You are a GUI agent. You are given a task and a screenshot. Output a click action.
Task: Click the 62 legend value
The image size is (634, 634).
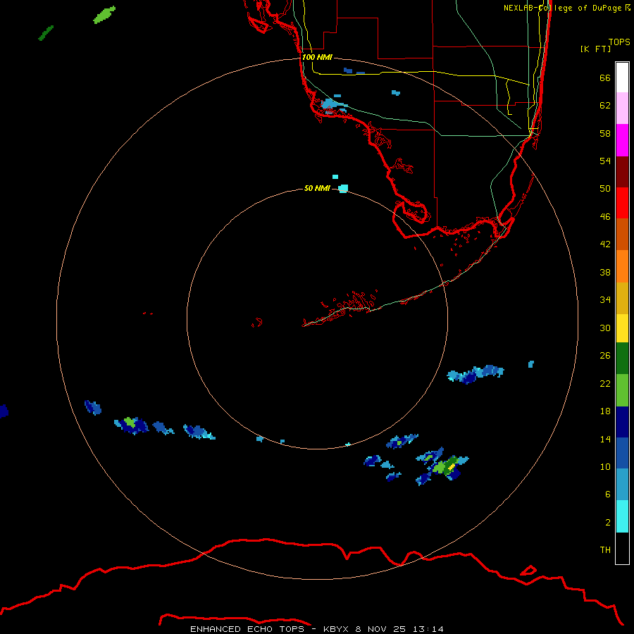pyautogui.click(x=605, y=105)
